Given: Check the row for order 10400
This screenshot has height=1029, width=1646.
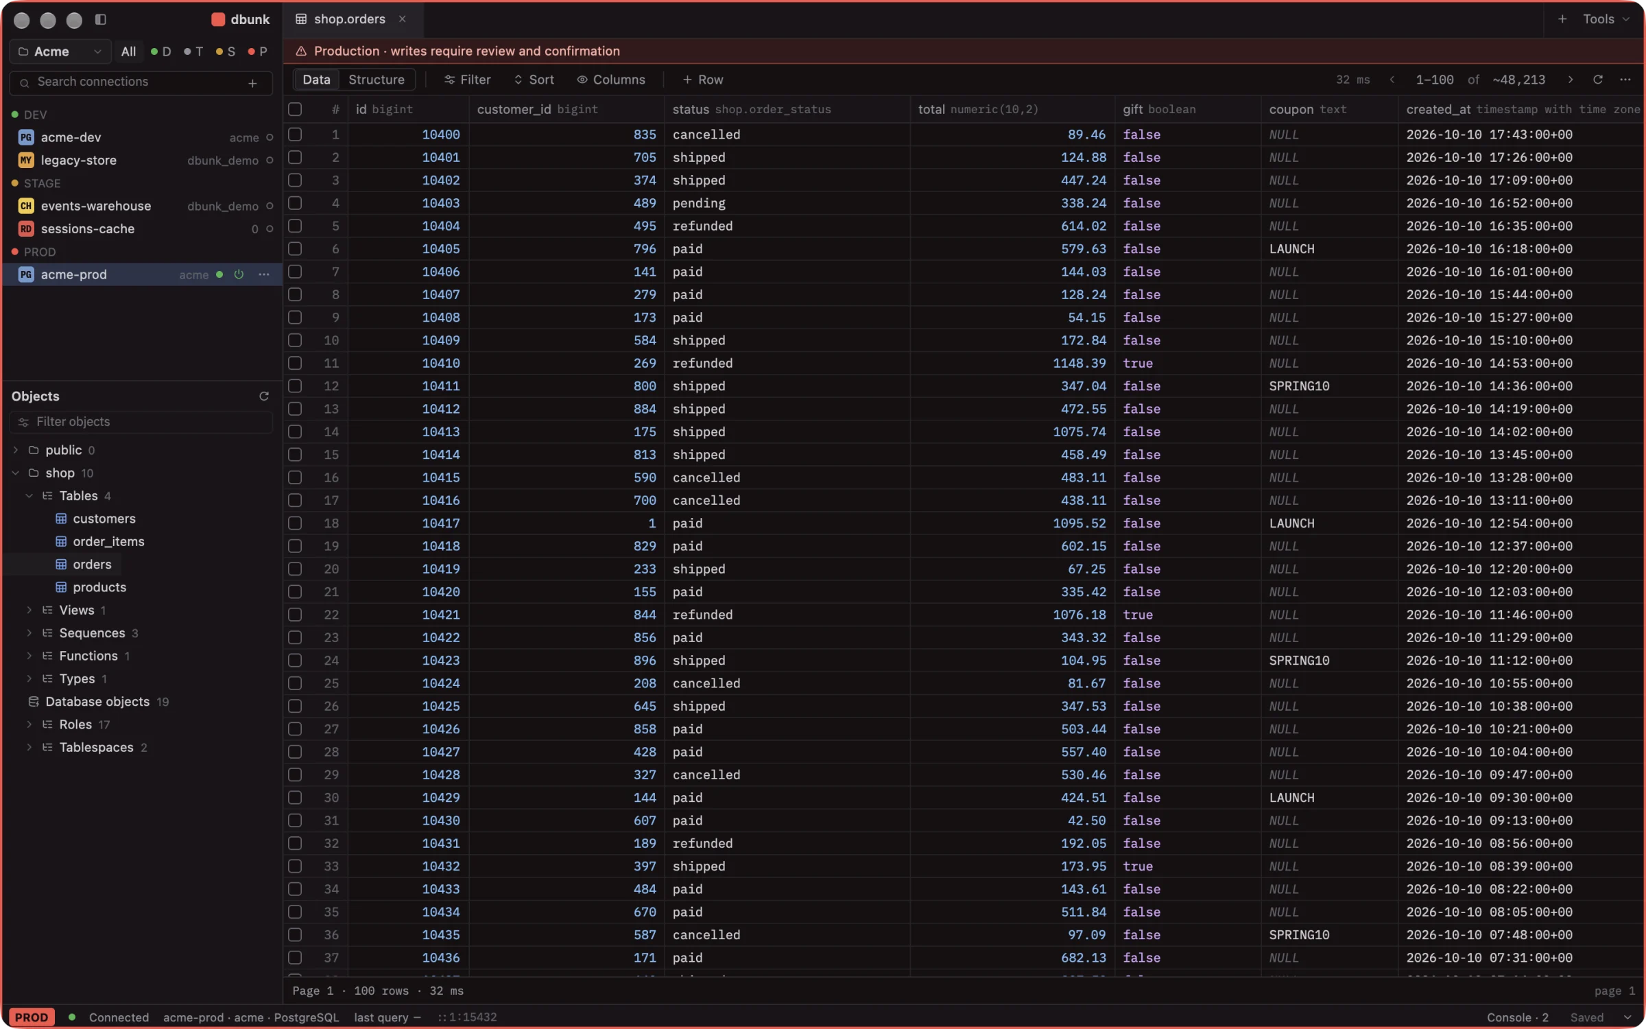Looking at the screenshot, I should point(295,134).
